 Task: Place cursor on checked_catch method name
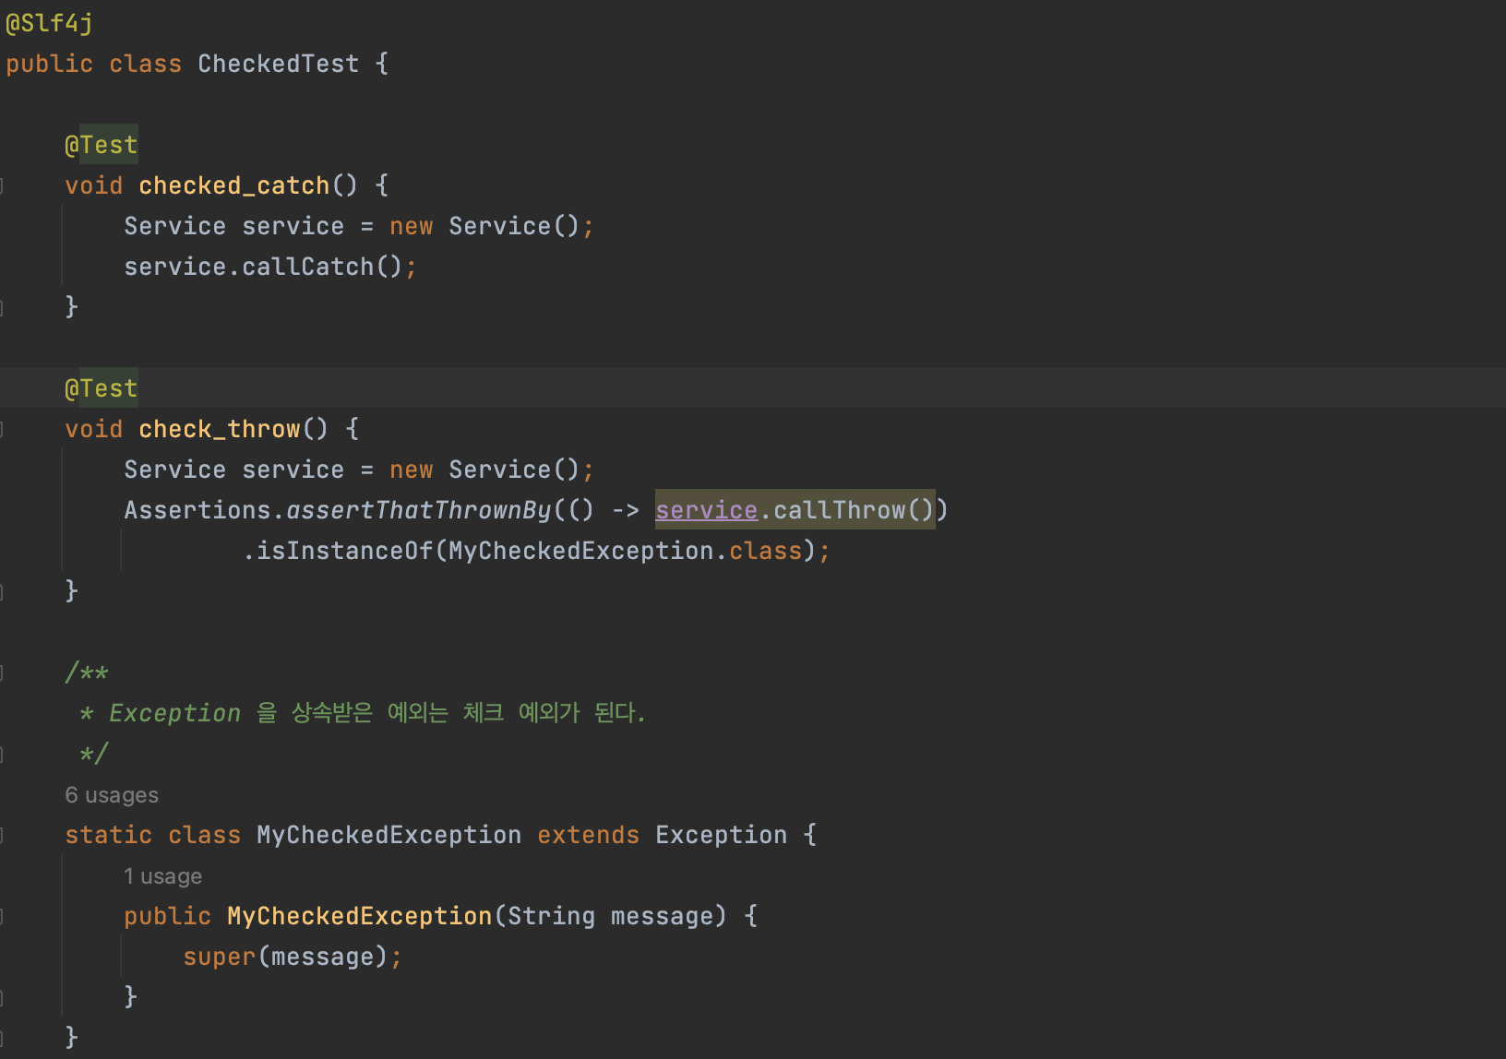(x=233, y=185)
